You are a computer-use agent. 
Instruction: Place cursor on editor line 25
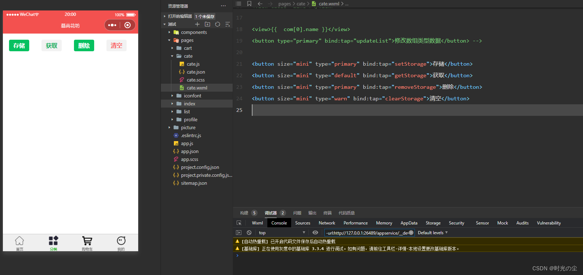coord(417,110)
